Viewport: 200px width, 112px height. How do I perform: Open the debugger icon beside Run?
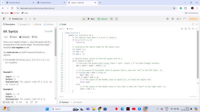[x=83, y=19]
